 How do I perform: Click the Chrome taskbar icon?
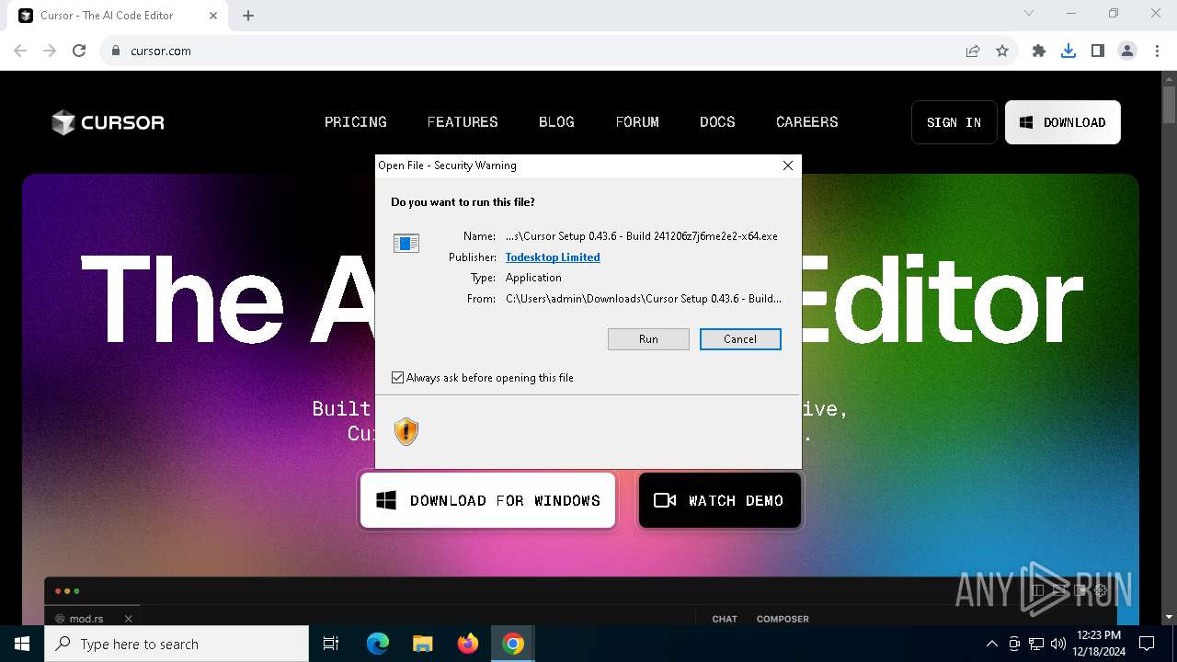click(x=513, y=644)
